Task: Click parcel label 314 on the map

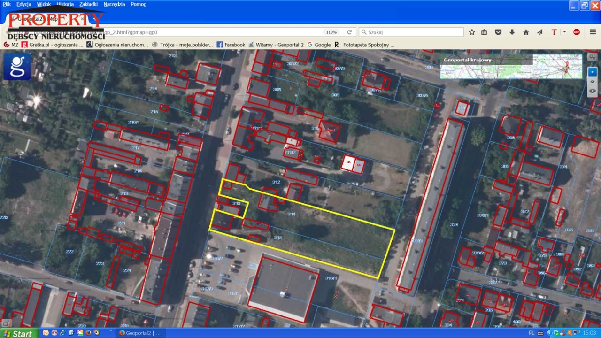Action: click(x=291, y=214)
